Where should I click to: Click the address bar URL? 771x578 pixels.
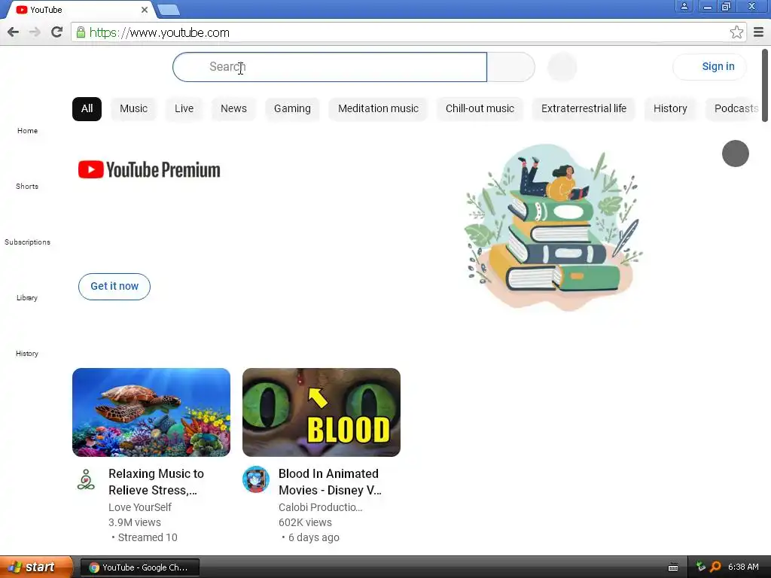click(160, 32)
